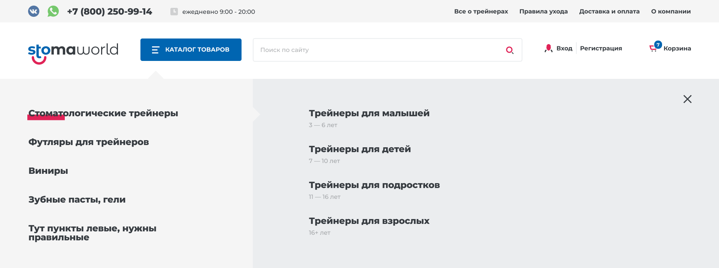This screenshot has height=268, width=719.
Task: Click the Регистрация link
Action: click(601, 48)
